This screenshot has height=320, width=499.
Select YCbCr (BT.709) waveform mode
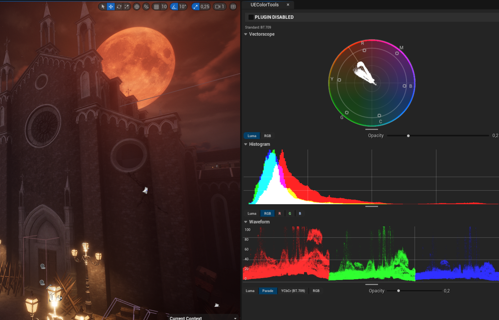click(293, 291)
